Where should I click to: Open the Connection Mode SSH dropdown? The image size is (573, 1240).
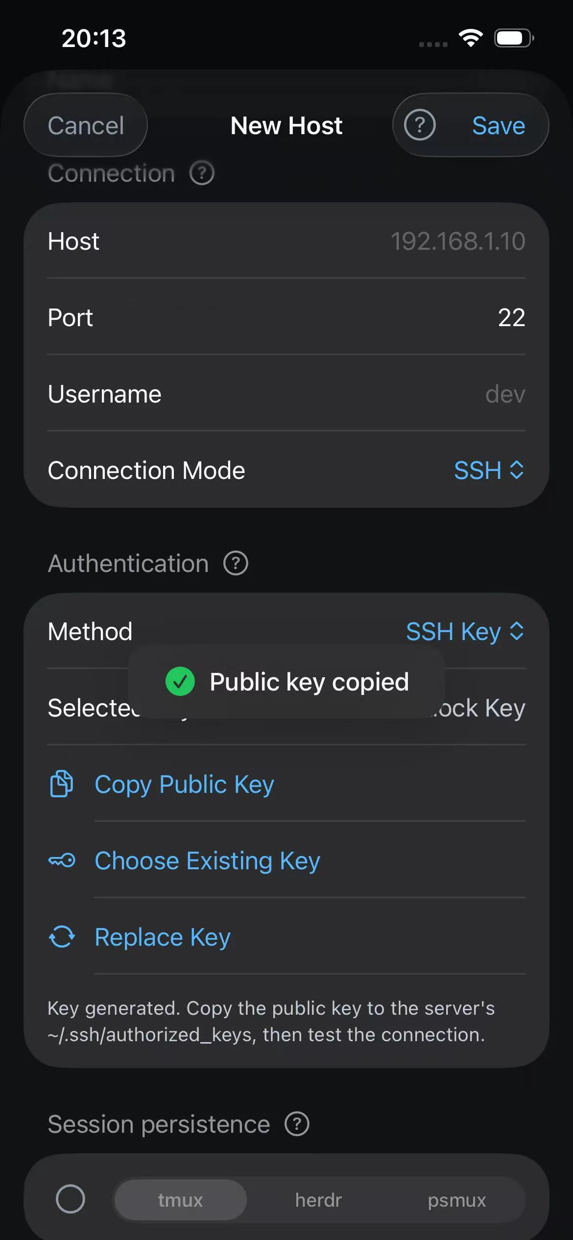[x=489, y=470]
